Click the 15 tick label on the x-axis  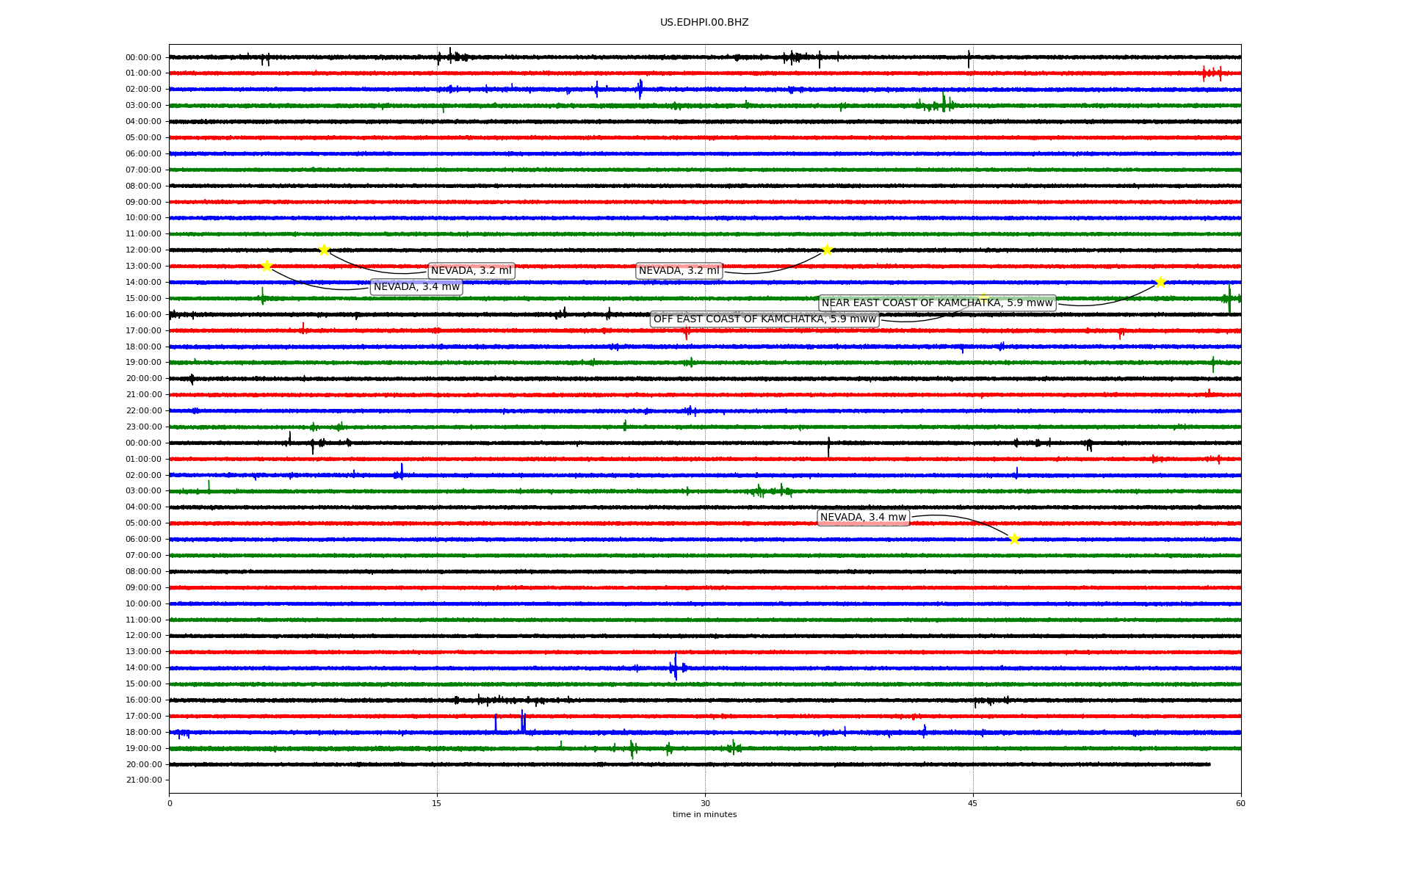[x=437, y=803]
